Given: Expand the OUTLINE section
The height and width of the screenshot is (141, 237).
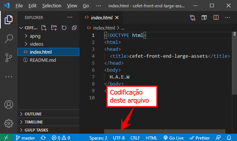Looking at the screenshot, I should click(48, 114).
